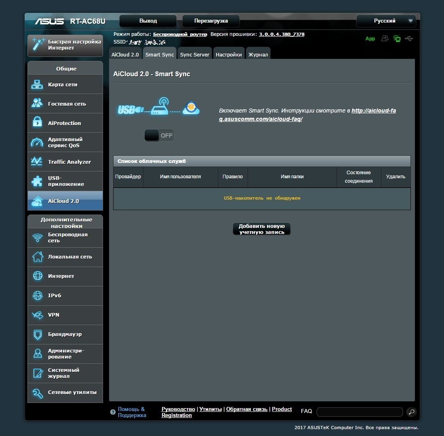Open Network Utilities (Сетевые утилиты) wrench icon
Image resolution: width=444 pixels, height=436 pixels.
[37, 393]
